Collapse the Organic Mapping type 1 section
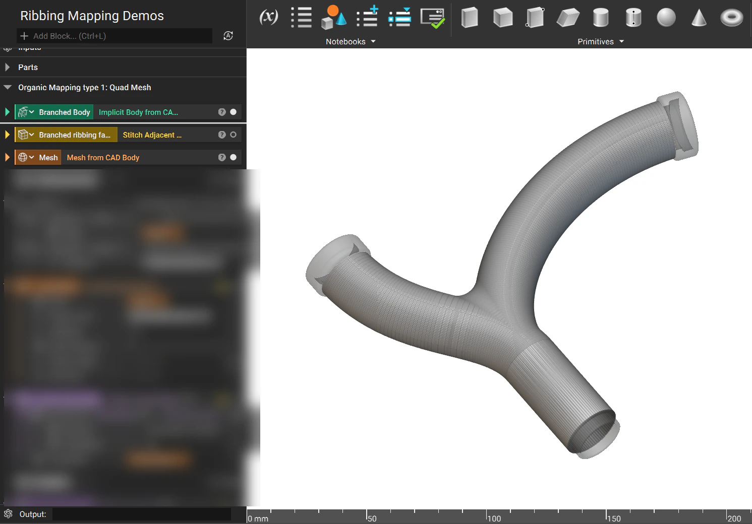This screenshot has width=752, height=524. [8, 87]
